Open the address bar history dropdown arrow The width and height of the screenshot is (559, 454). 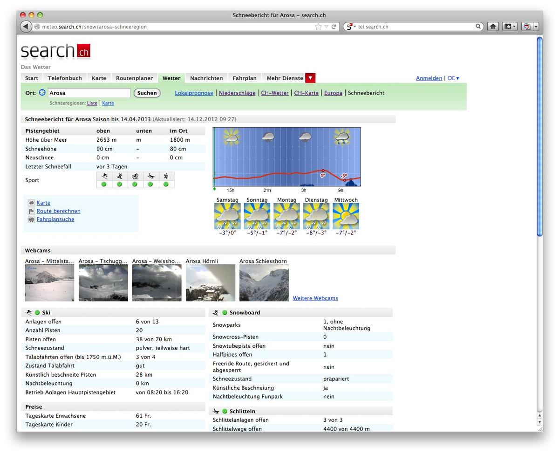point(326,27)
